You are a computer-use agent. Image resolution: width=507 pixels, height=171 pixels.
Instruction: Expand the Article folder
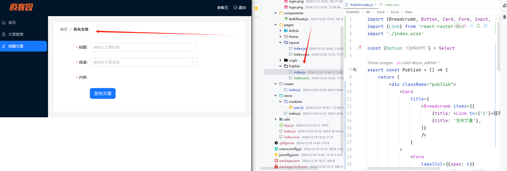pos(280,31)
